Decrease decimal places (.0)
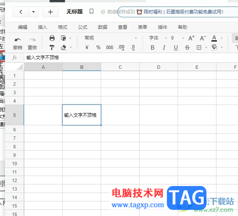 [133, 47]
